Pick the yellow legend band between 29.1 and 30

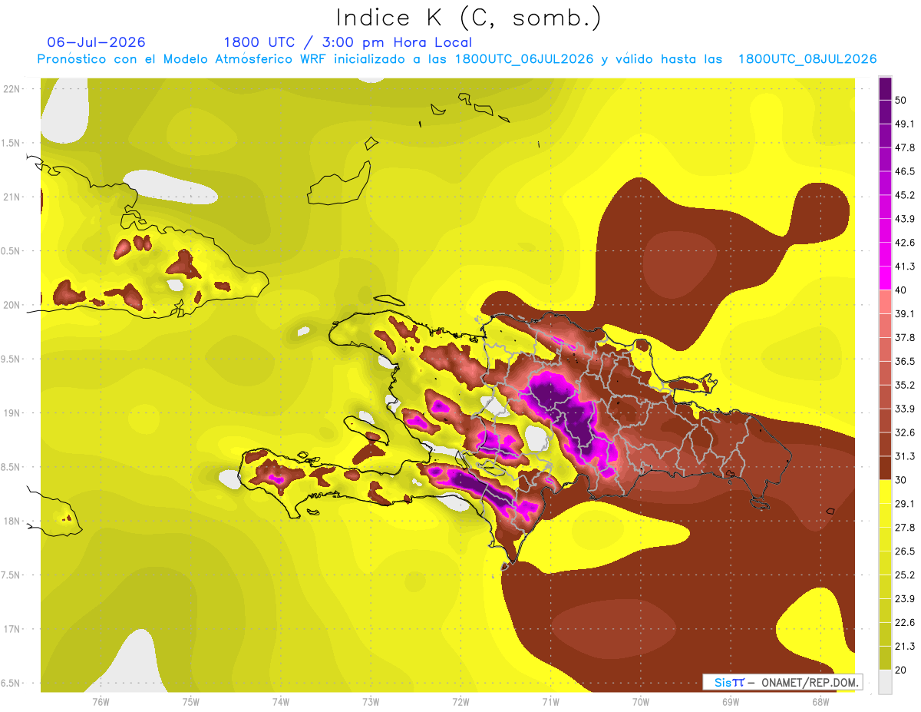(x=885, y=492)
